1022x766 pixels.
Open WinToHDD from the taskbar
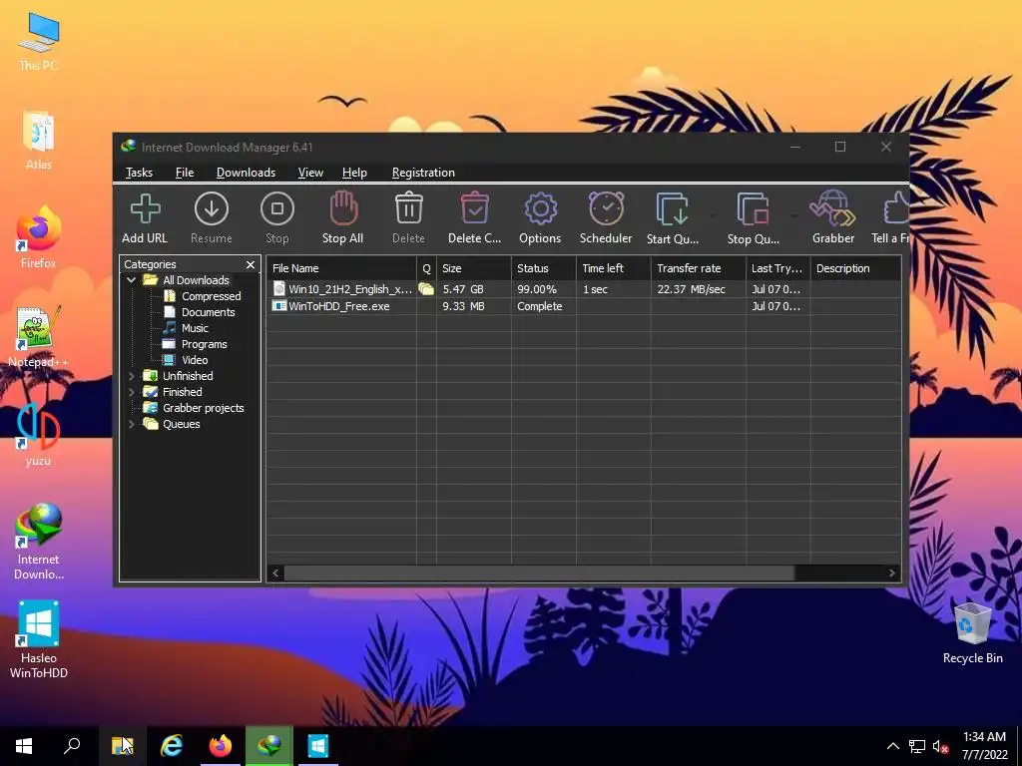pyautogui.click(x=318, y=746)
